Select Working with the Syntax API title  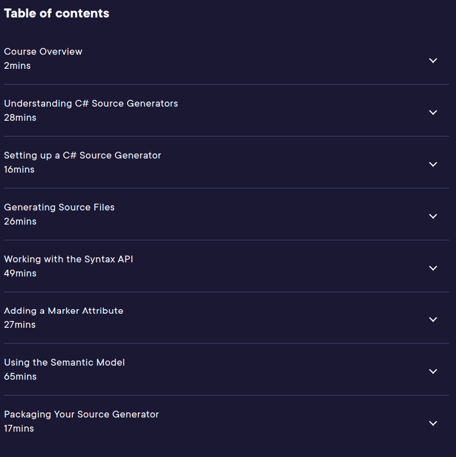tap(68, 260)
